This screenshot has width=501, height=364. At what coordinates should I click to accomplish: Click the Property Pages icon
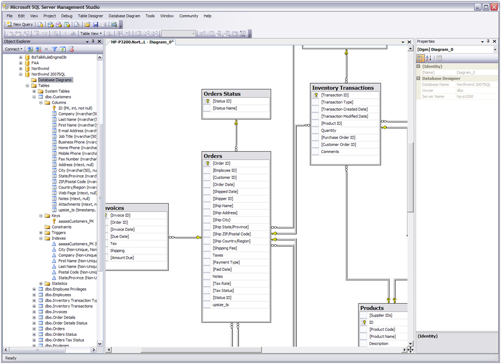tap(439, 58)
